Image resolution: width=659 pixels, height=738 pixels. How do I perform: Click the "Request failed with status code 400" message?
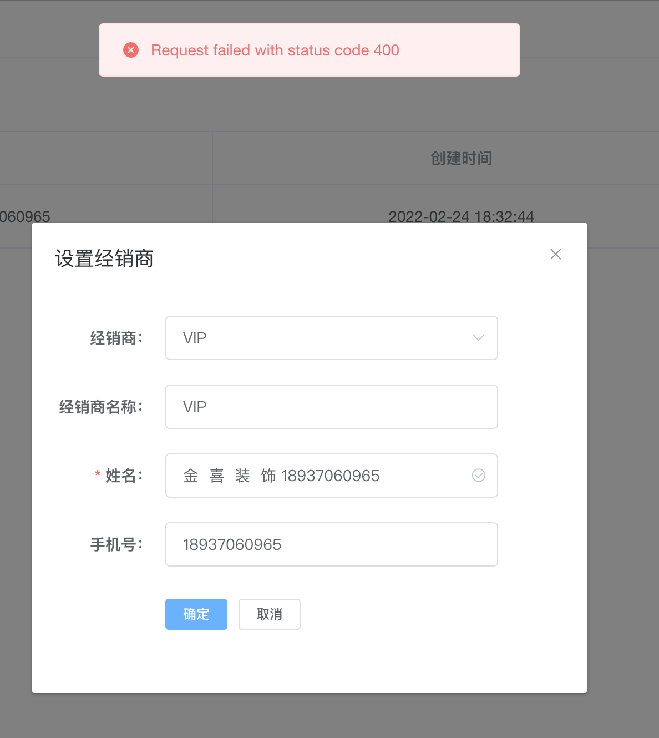pyautogui.click(x=275, y=50)
